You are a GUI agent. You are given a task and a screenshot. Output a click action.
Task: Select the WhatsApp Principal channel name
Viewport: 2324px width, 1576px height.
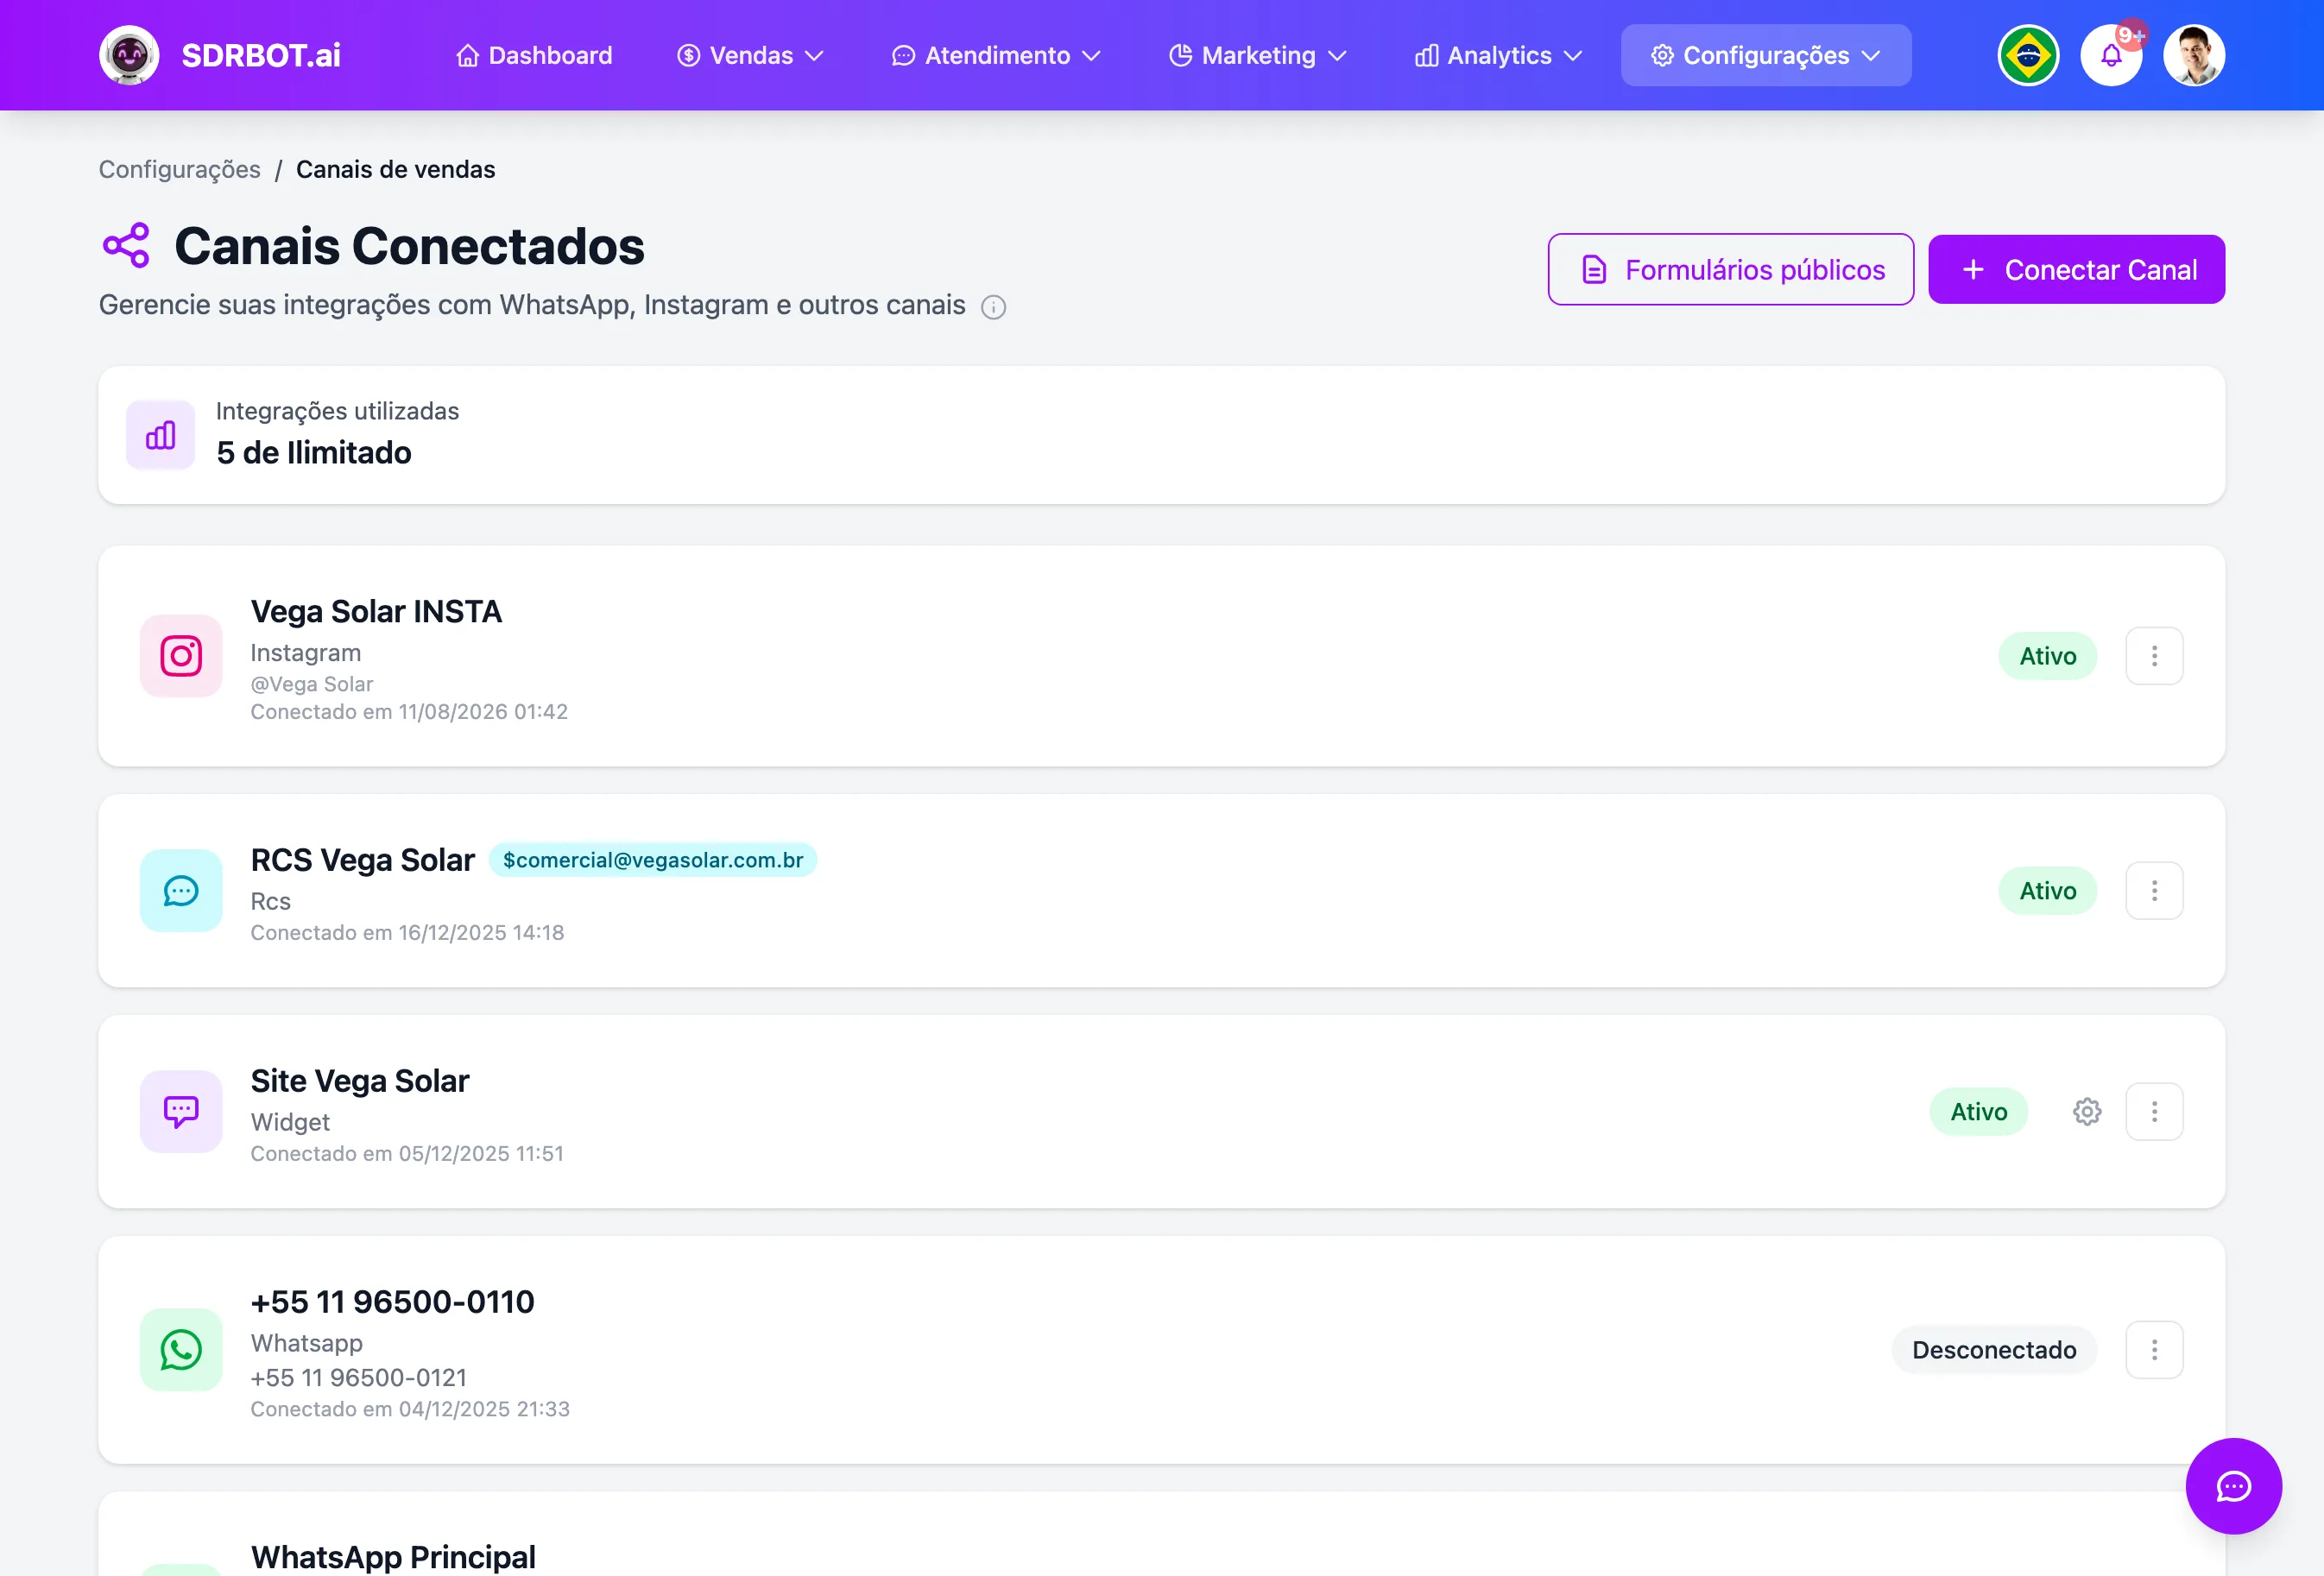(393, 1557)
